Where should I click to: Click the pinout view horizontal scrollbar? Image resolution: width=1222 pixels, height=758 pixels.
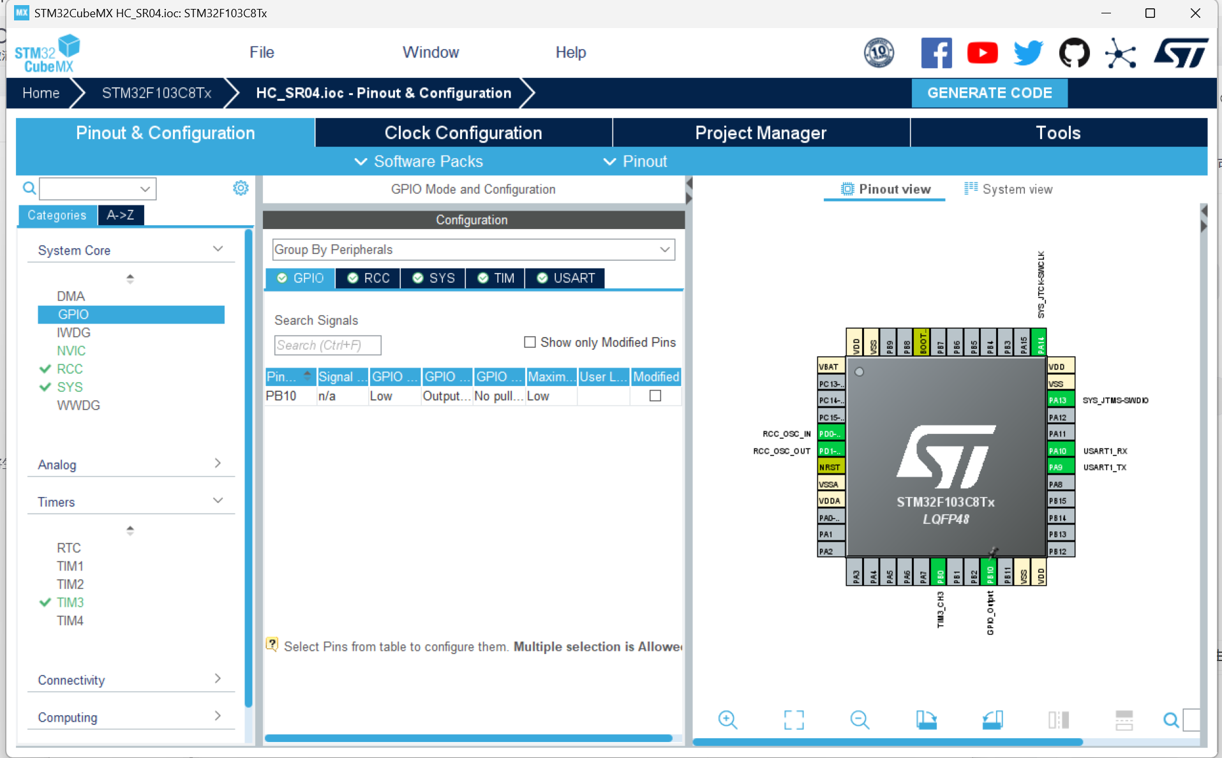pos(888,742)
